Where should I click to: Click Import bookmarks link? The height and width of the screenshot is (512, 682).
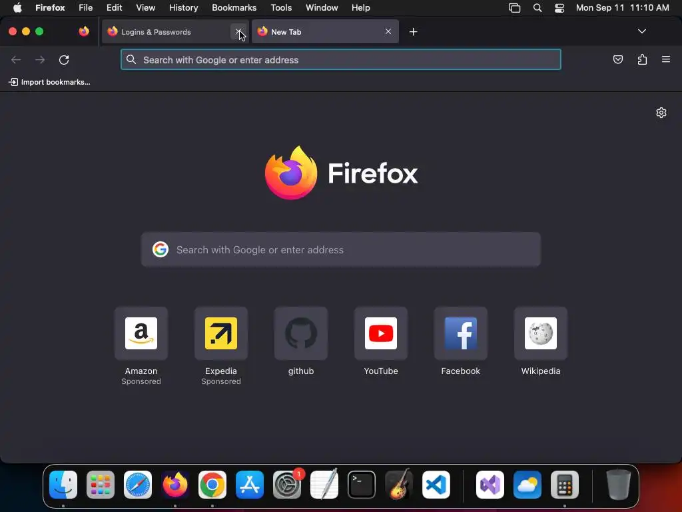tap(49, 82)
